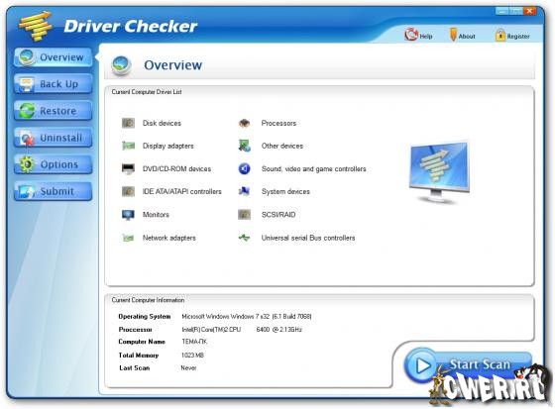Click the Monitors icon
This screenshot has height=409, width=555.
[x=128, y=215]
